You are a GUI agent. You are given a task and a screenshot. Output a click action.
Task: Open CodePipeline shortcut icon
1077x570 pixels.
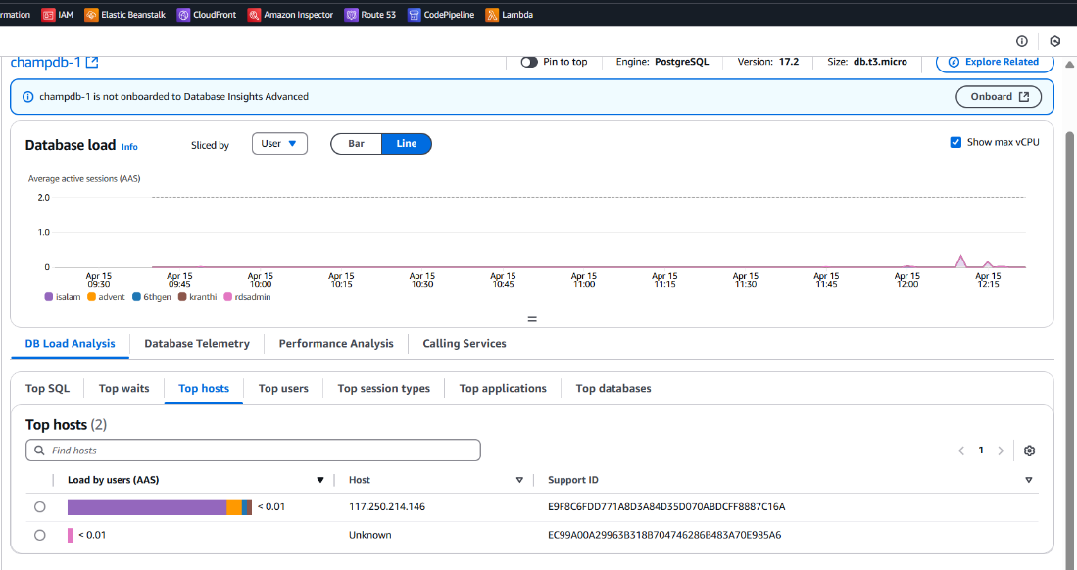point(415,15)
